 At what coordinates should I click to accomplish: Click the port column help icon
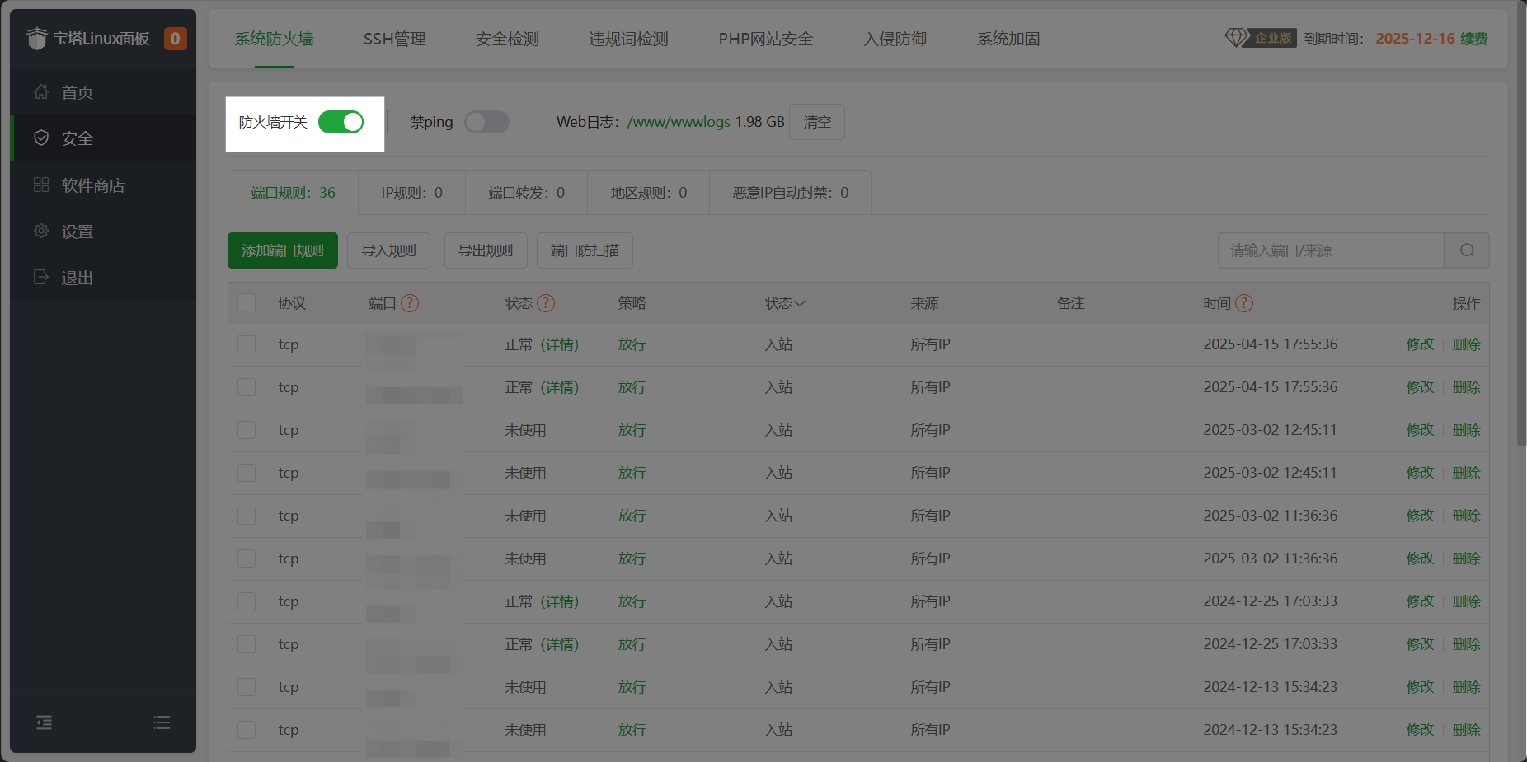click(x=410, y=303)
